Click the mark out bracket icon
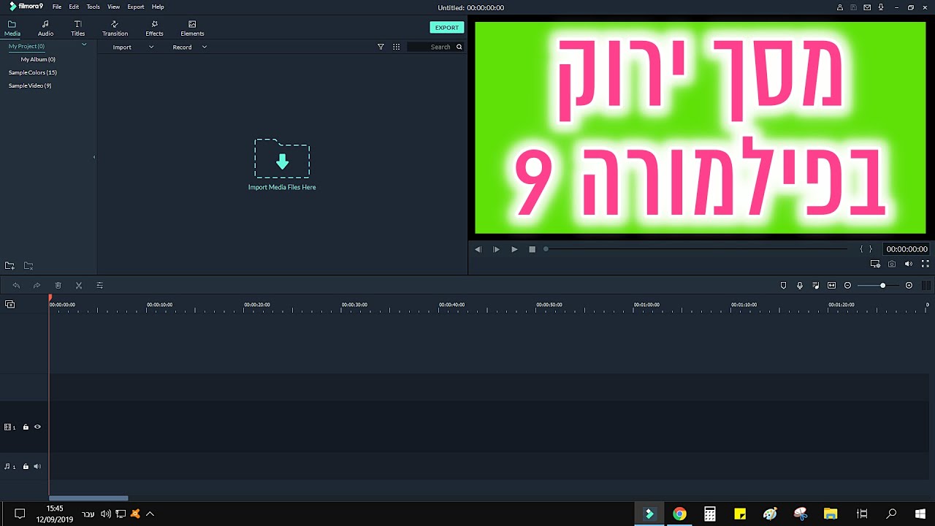This screenshot has height=526, width=935. tap(870, 249)
